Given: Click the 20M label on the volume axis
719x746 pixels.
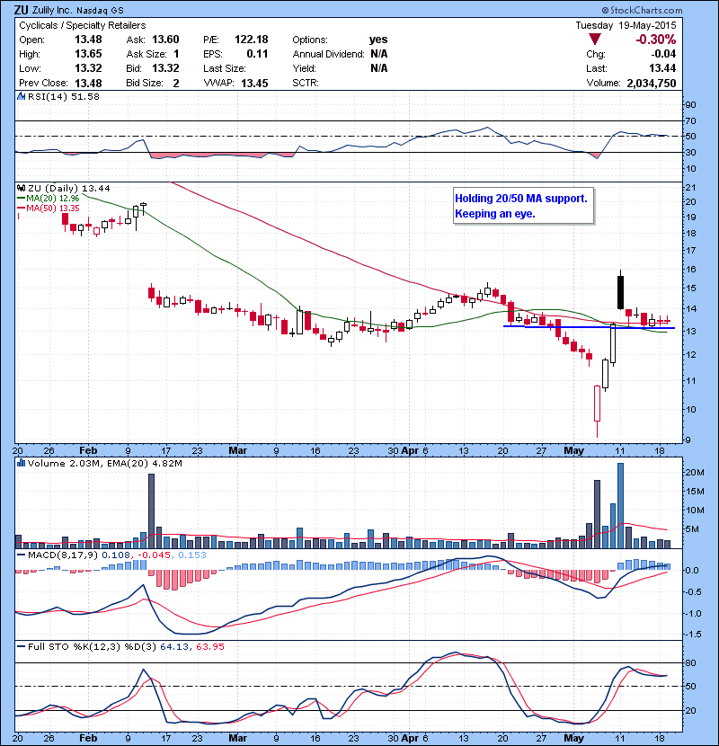Looking at the screenshot, I should (x=694, y=472).
